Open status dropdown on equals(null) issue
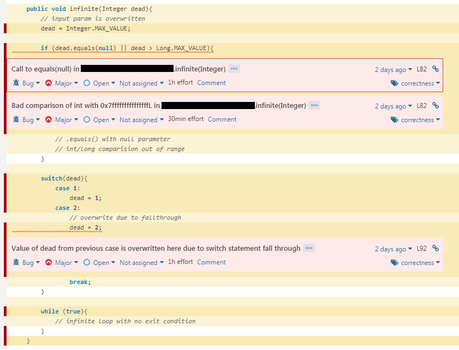 coord(104,83)
